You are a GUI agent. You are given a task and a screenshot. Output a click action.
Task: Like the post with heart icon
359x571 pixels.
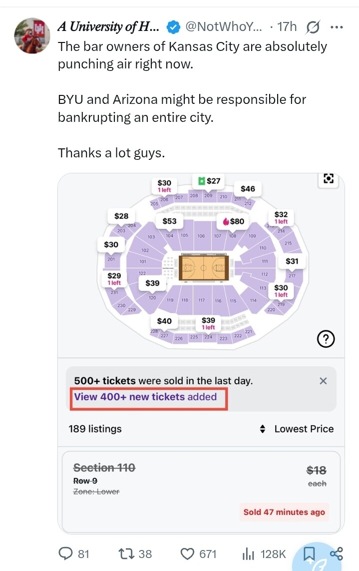188,554
